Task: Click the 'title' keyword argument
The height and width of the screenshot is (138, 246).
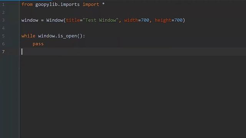Action: coord(73,20)
